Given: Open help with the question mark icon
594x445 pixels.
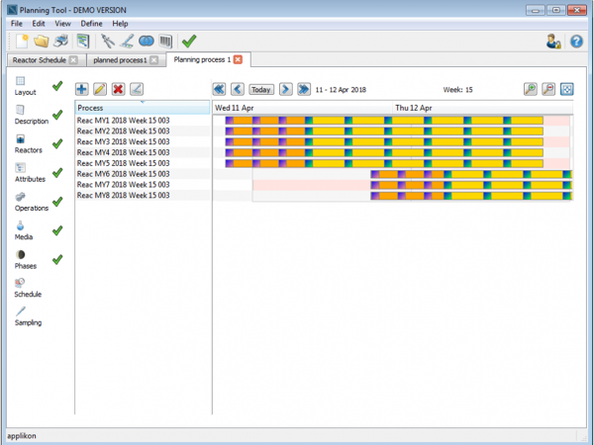Looking at the screenshot, I should pos(576,42).
